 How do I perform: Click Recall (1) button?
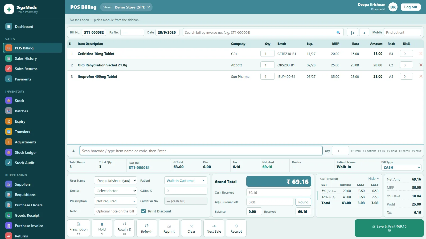[x=124, y=228]
